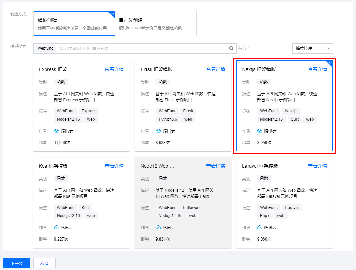Select the Koa 框架模版 card title
This screenshot has width=356, height=270.
(x=53, y=166)
